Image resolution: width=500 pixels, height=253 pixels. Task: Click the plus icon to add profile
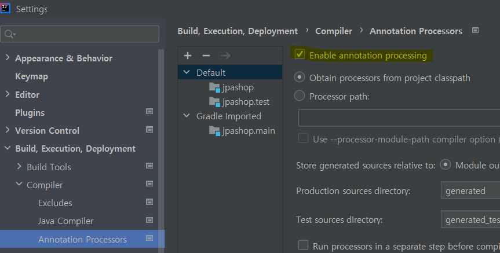click(x=188, y=56)
